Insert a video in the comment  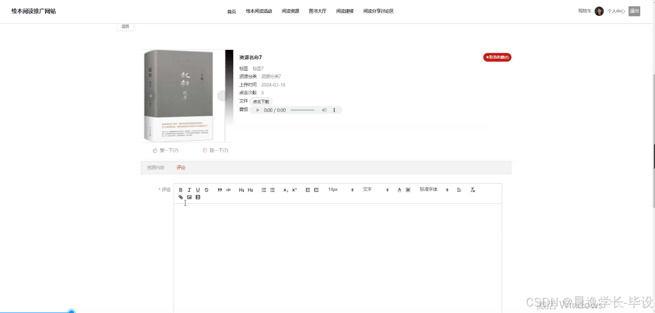[198, 197]
